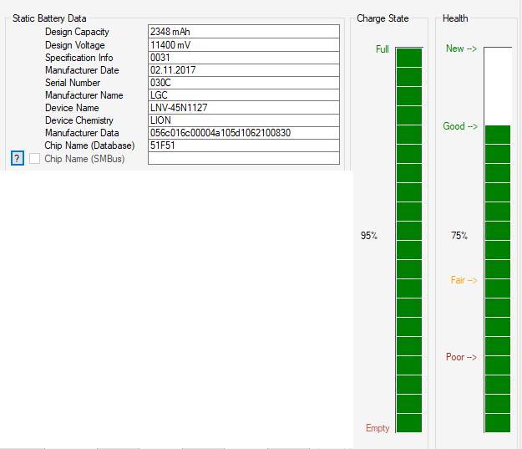Click the Chip Name (Database) label
522x449 pixels.
[89, 145]
